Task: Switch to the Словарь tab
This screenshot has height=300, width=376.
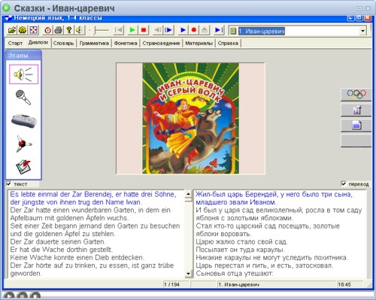Action: 63,43
